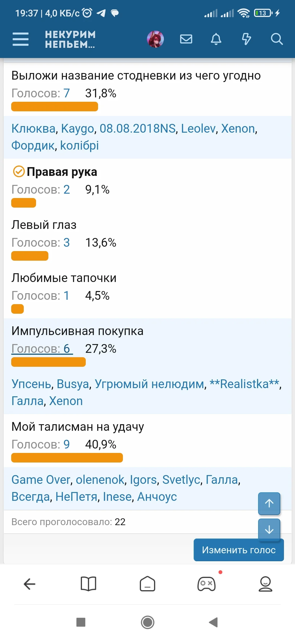
Task: Expand voters list for Левый глаз
Action: click(40, 243)
